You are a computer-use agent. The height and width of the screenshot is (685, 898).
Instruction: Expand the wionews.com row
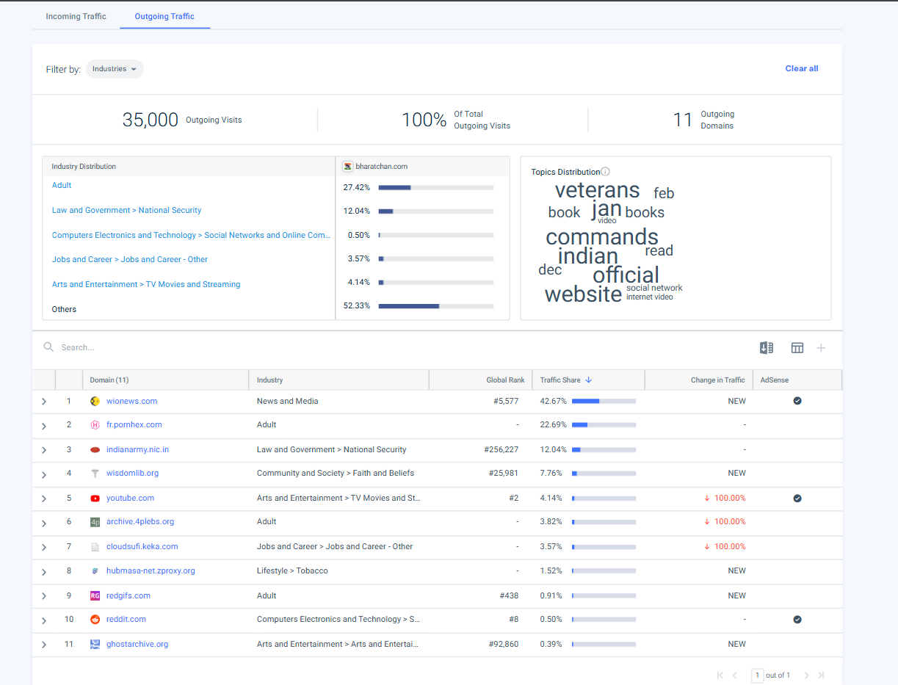[44, 402]
